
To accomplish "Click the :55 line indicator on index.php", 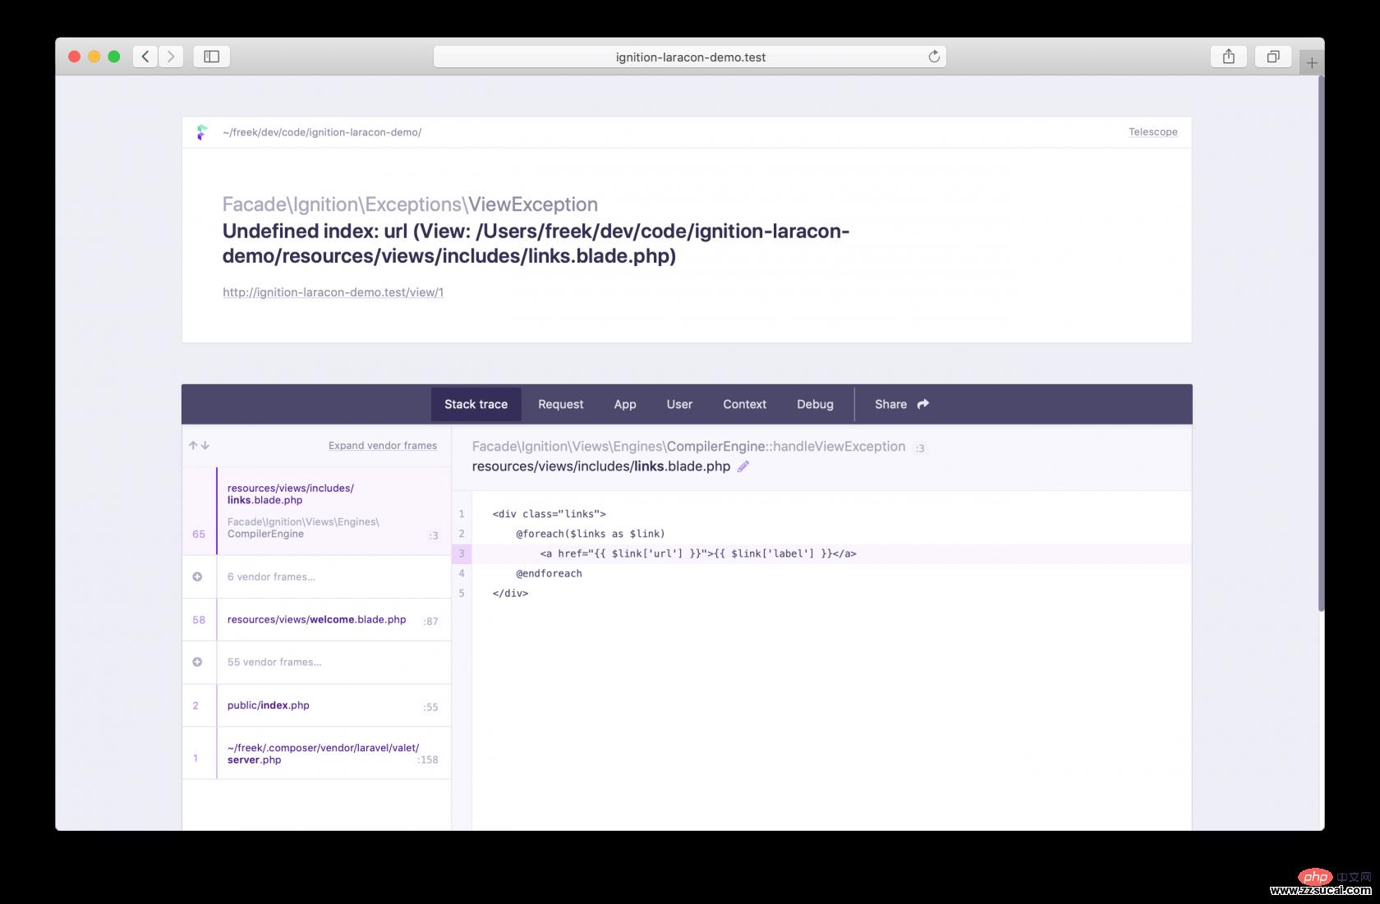I will tap(430, 707).
